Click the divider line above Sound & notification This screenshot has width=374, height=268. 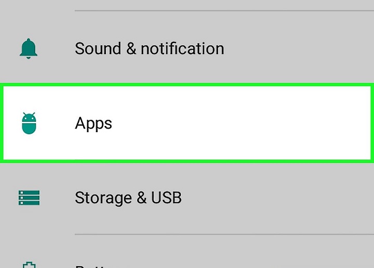coord(224,10)
